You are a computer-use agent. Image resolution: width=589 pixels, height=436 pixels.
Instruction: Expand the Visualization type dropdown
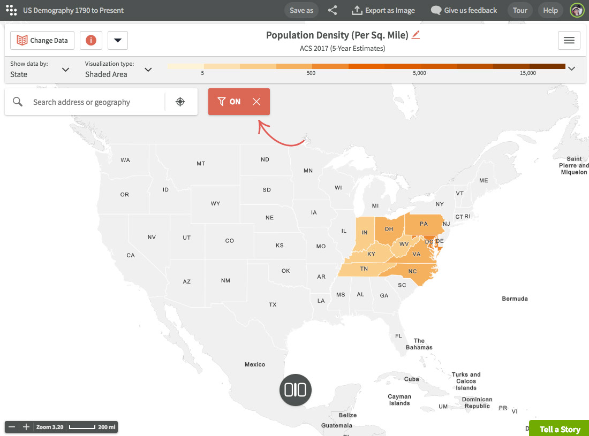[118, 70]
